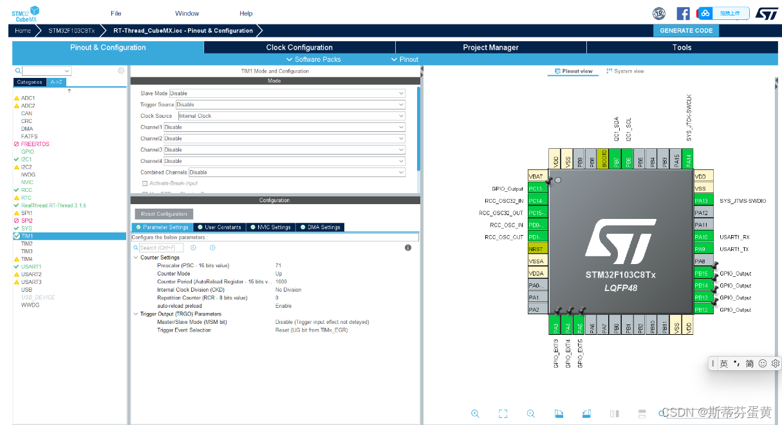Open Channel1 dropdown
The height and width of the screenshot is (425, 782).
(284, 127)
